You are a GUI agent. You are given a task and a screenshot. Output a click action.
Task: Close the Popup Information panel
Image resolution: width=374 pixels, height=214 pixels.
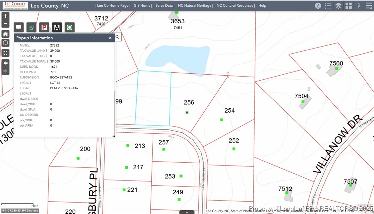[x=110, y=38]
